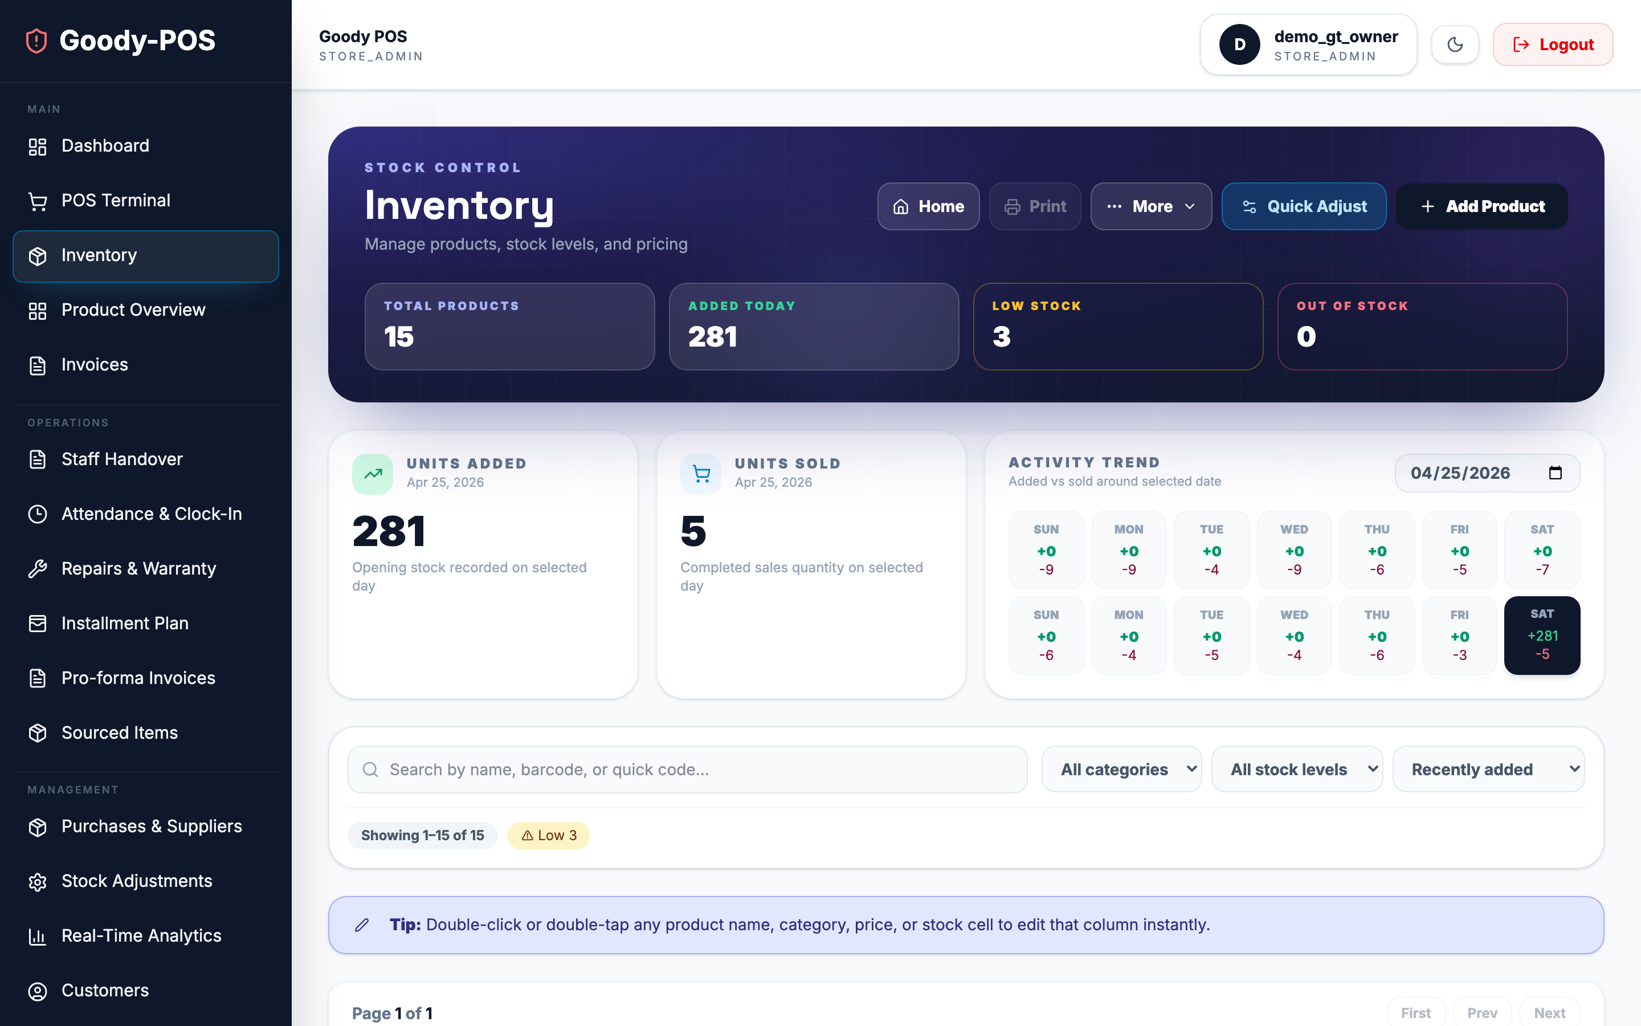The image size is (1641, 1026).
Task: Open the All categories dropdown
Action: coord(1121,769)
